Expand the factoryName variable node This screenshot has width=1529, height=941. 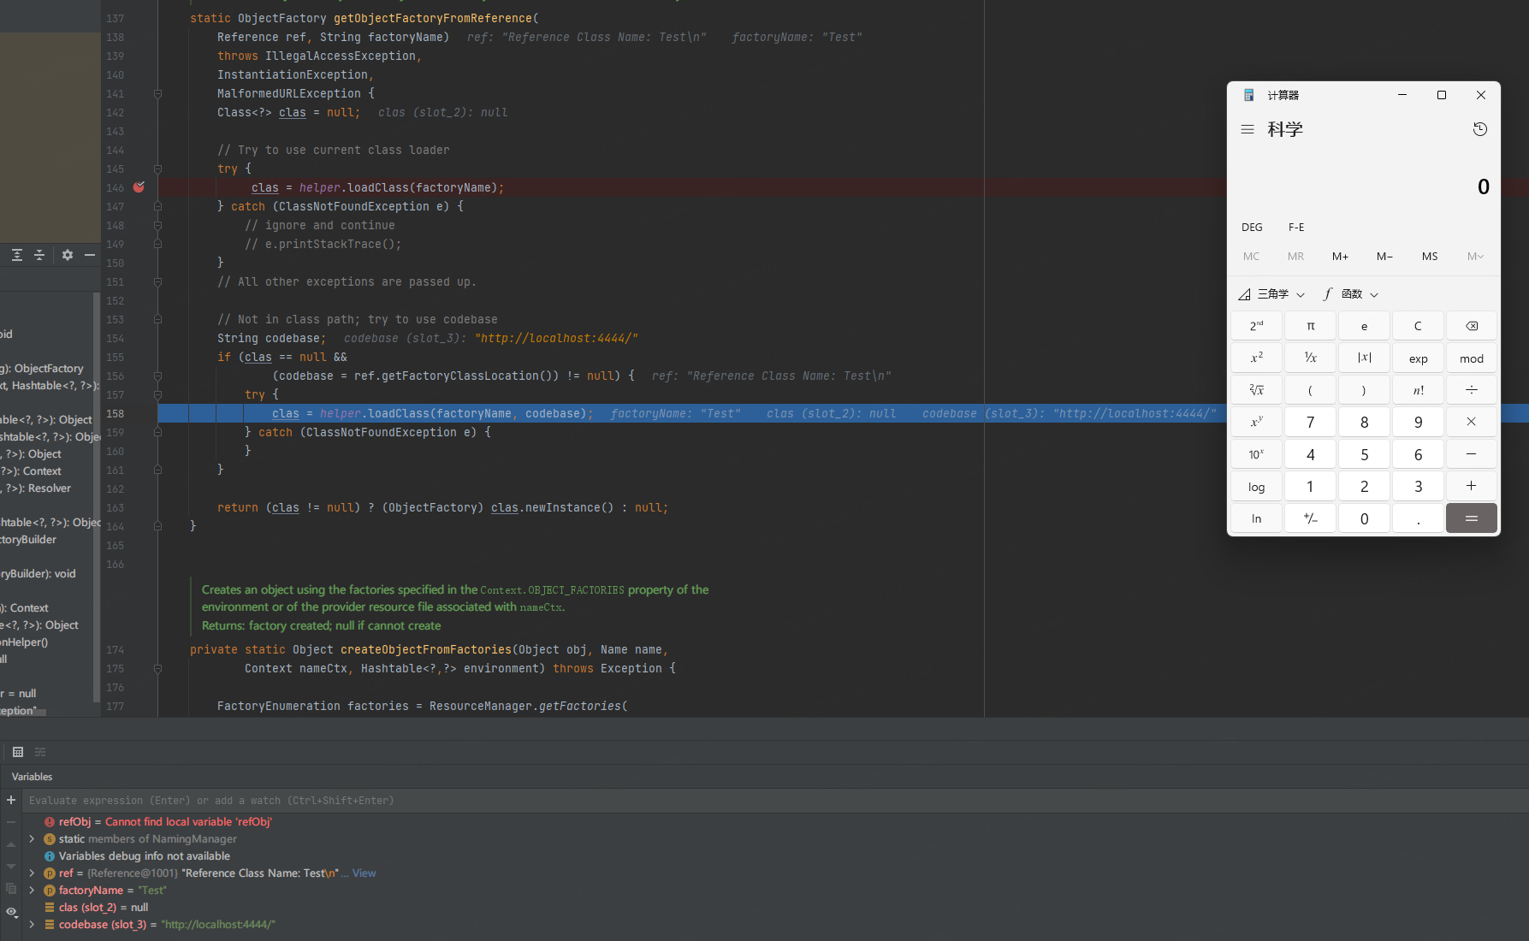coord(32,891)
